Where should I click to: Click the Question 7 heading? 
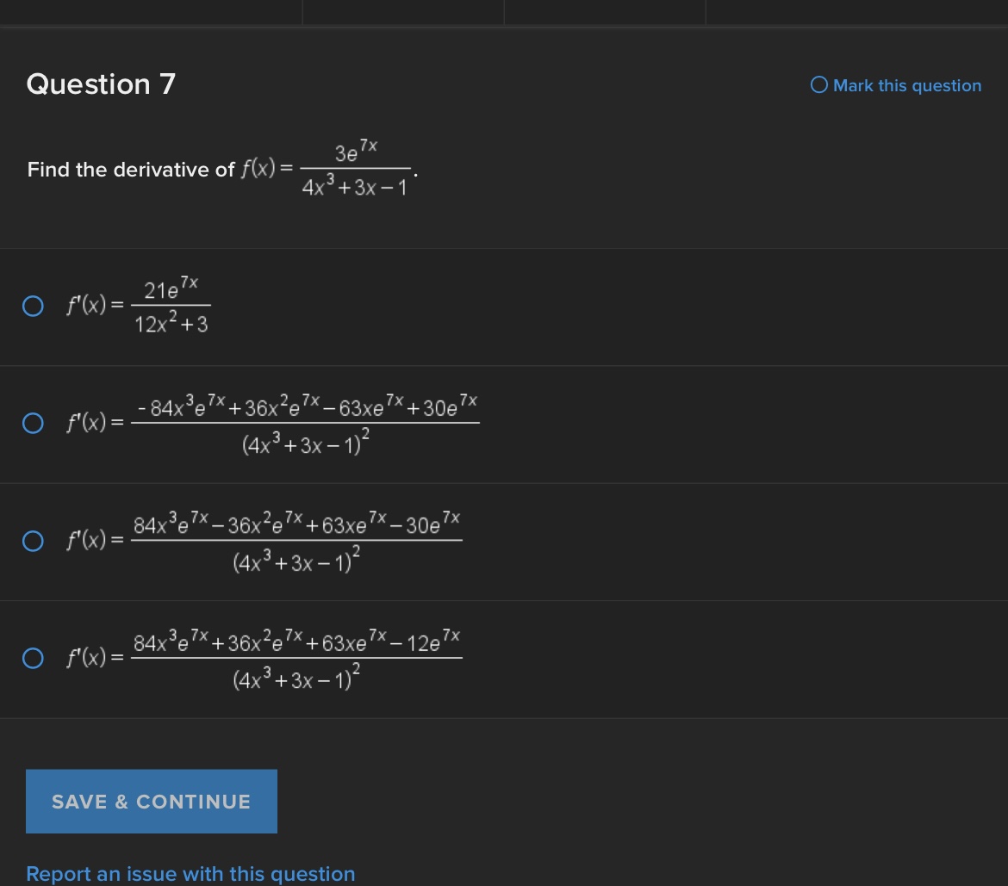pos(100,84)
